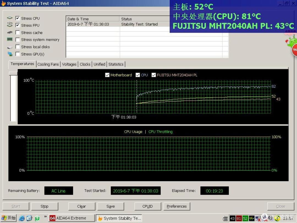This screenshot has width=297, height=223.
Task: Click the CPU Usage graph label
Action: tap(133, 132)
